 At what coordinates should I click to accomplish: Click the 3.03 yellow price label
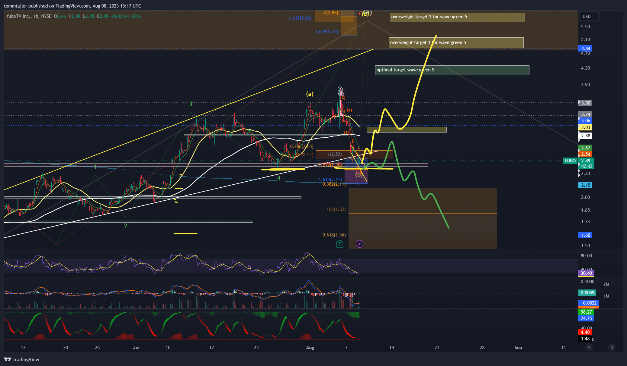coord(585,127)
